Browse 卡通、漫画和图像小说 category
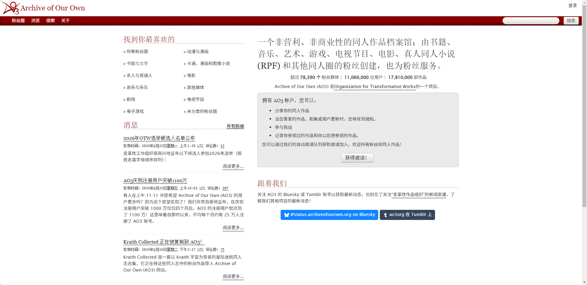Viewport: 587px width, 285px height. coord(208,64)
